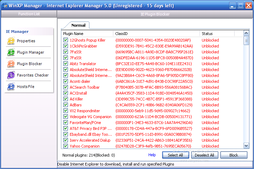Select the AT&T Privacy Bird P3P plugin name
This screenshot has width=254, height=169.
click(91, 128)
